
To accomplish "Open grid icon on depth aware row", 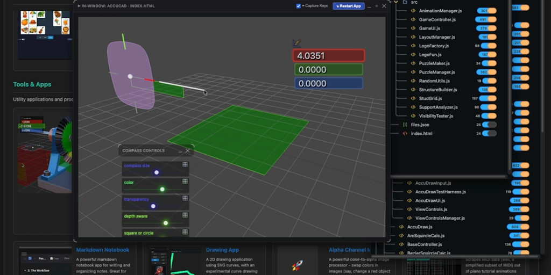I will pyautogui.click(x=185, y=215).
